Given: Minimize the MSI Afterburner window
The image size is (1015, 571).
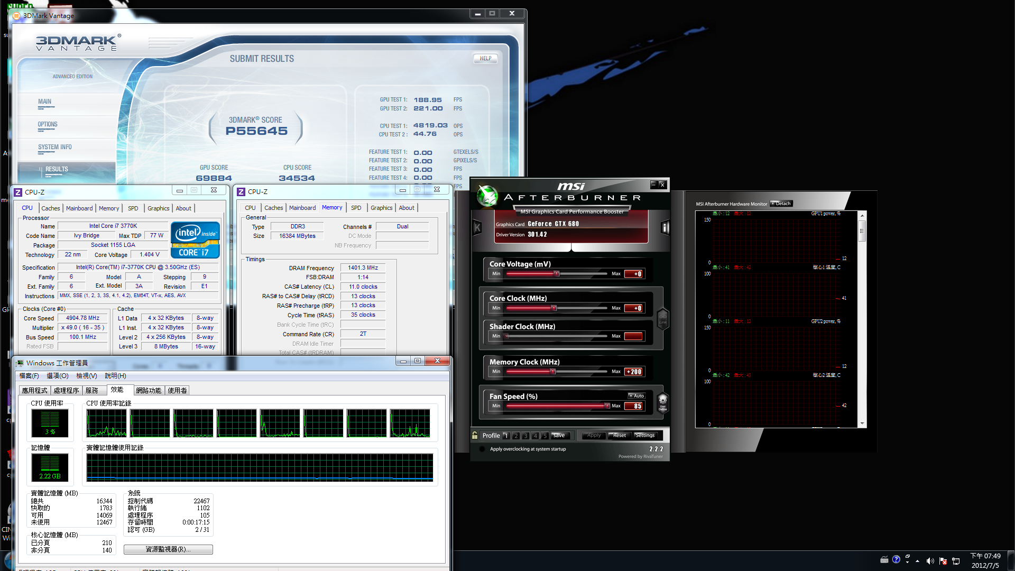Looking at the screenshot, I should [x=653, y=184].
